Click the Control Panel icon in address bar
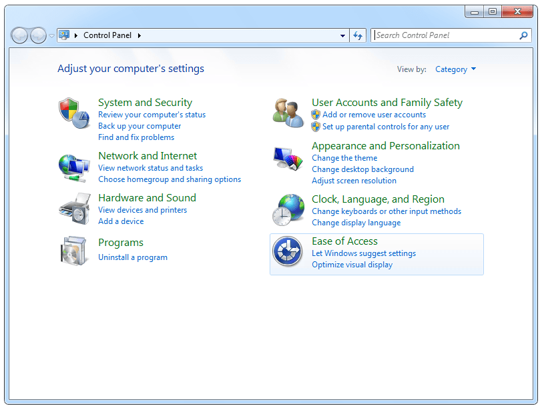This screenshot has width=542, height=408. (x=64, y=35)
